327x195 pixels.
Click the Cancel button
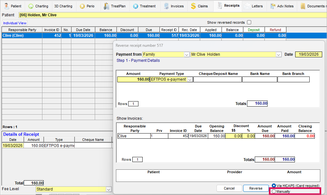(229, 188)
